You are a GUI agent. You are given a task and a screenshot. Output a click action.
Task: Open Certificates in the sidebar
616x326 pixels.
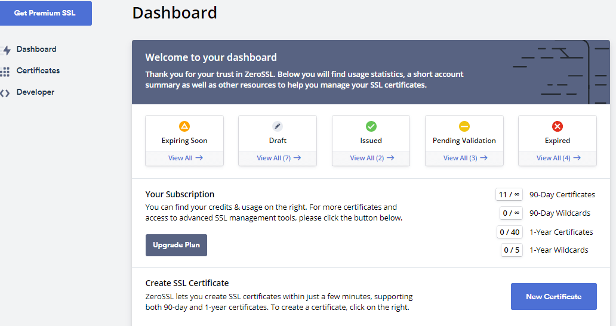click(x=38, y=70)
